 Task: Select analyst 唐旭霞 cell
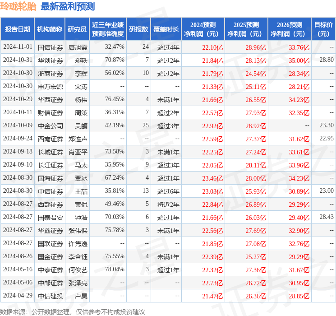[x=78, y=47]
